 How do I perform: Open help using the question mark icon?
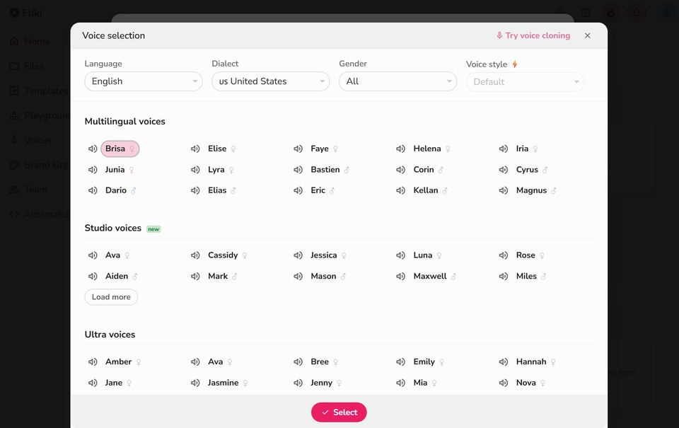coord(585,13)
